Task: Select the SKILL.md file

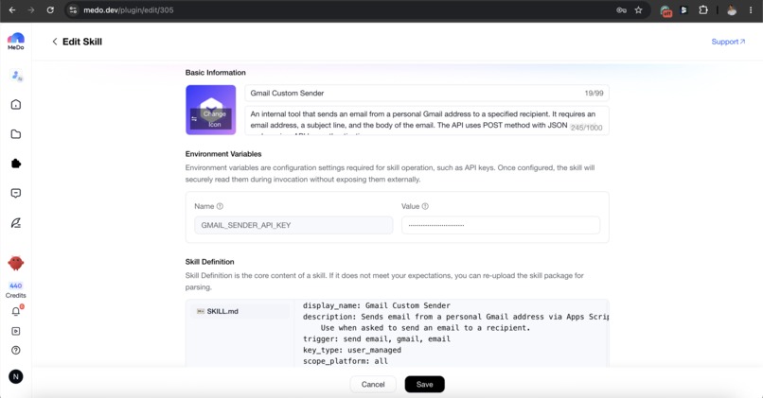Action: click(x=240, y=312)
